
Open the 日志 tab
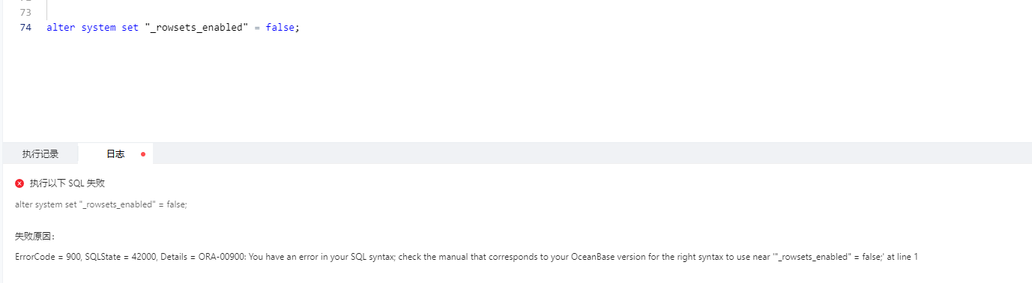(x=115, y=153)
